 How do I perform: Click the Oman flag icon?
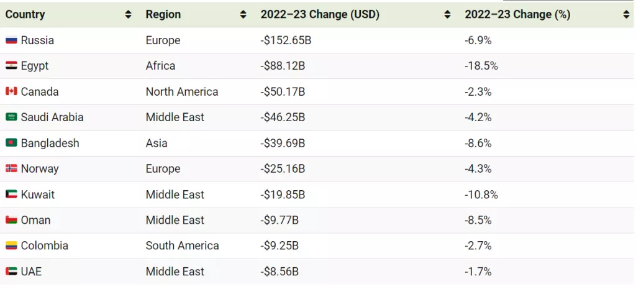pos(11,220)
